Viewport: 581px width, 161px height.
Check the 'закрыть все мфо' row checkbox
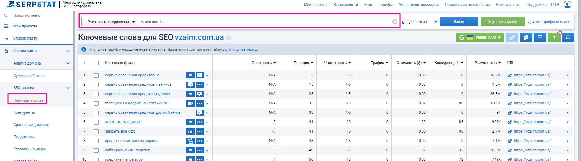coord(97,132)
